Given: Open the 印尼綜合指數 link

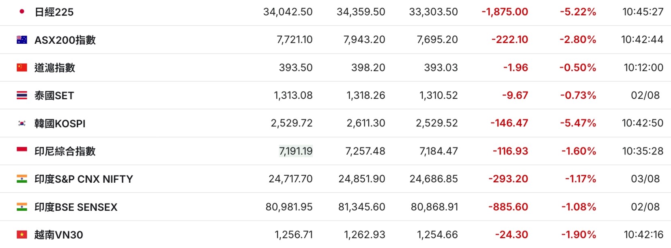Looking at the screenshot, I should point(65,151).
